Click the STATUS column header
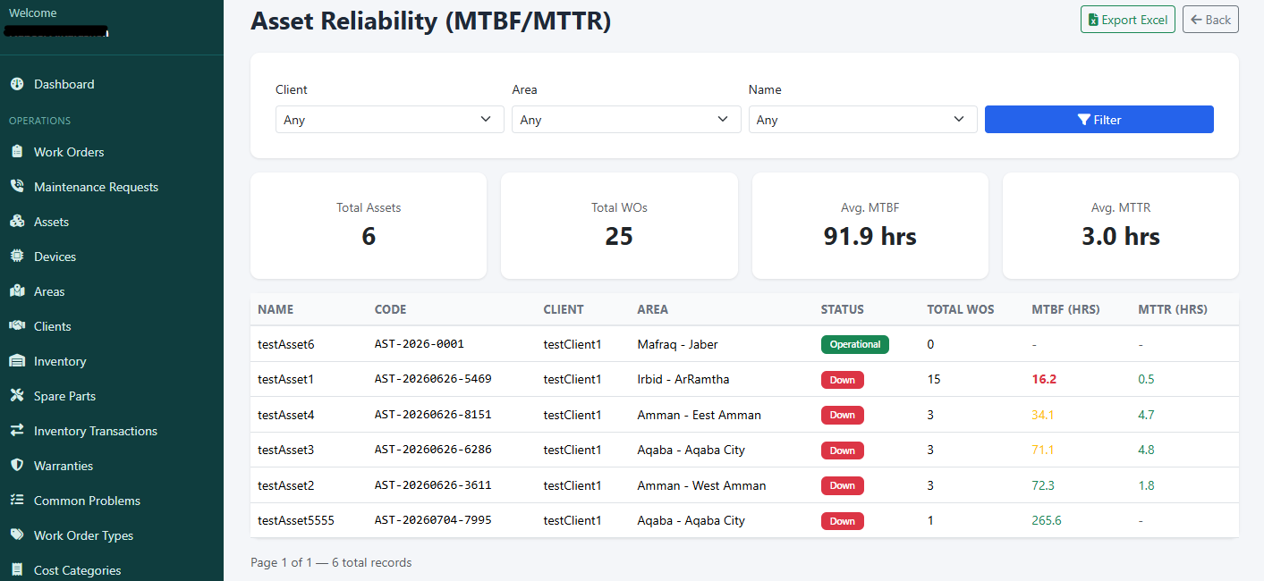This screenshot has height=581, width=1264. (x=843, y=309)
